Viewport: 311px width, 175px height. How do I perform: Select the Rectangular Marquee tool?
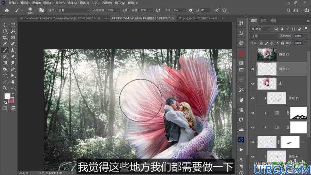coord(13,25)
